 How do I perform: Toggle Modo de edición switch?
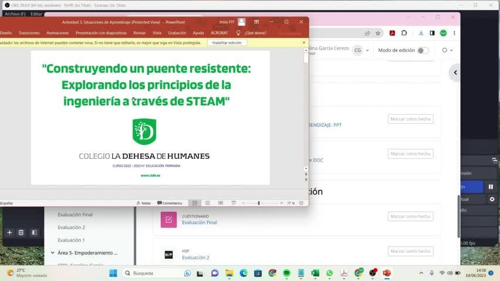click(423, 50)
